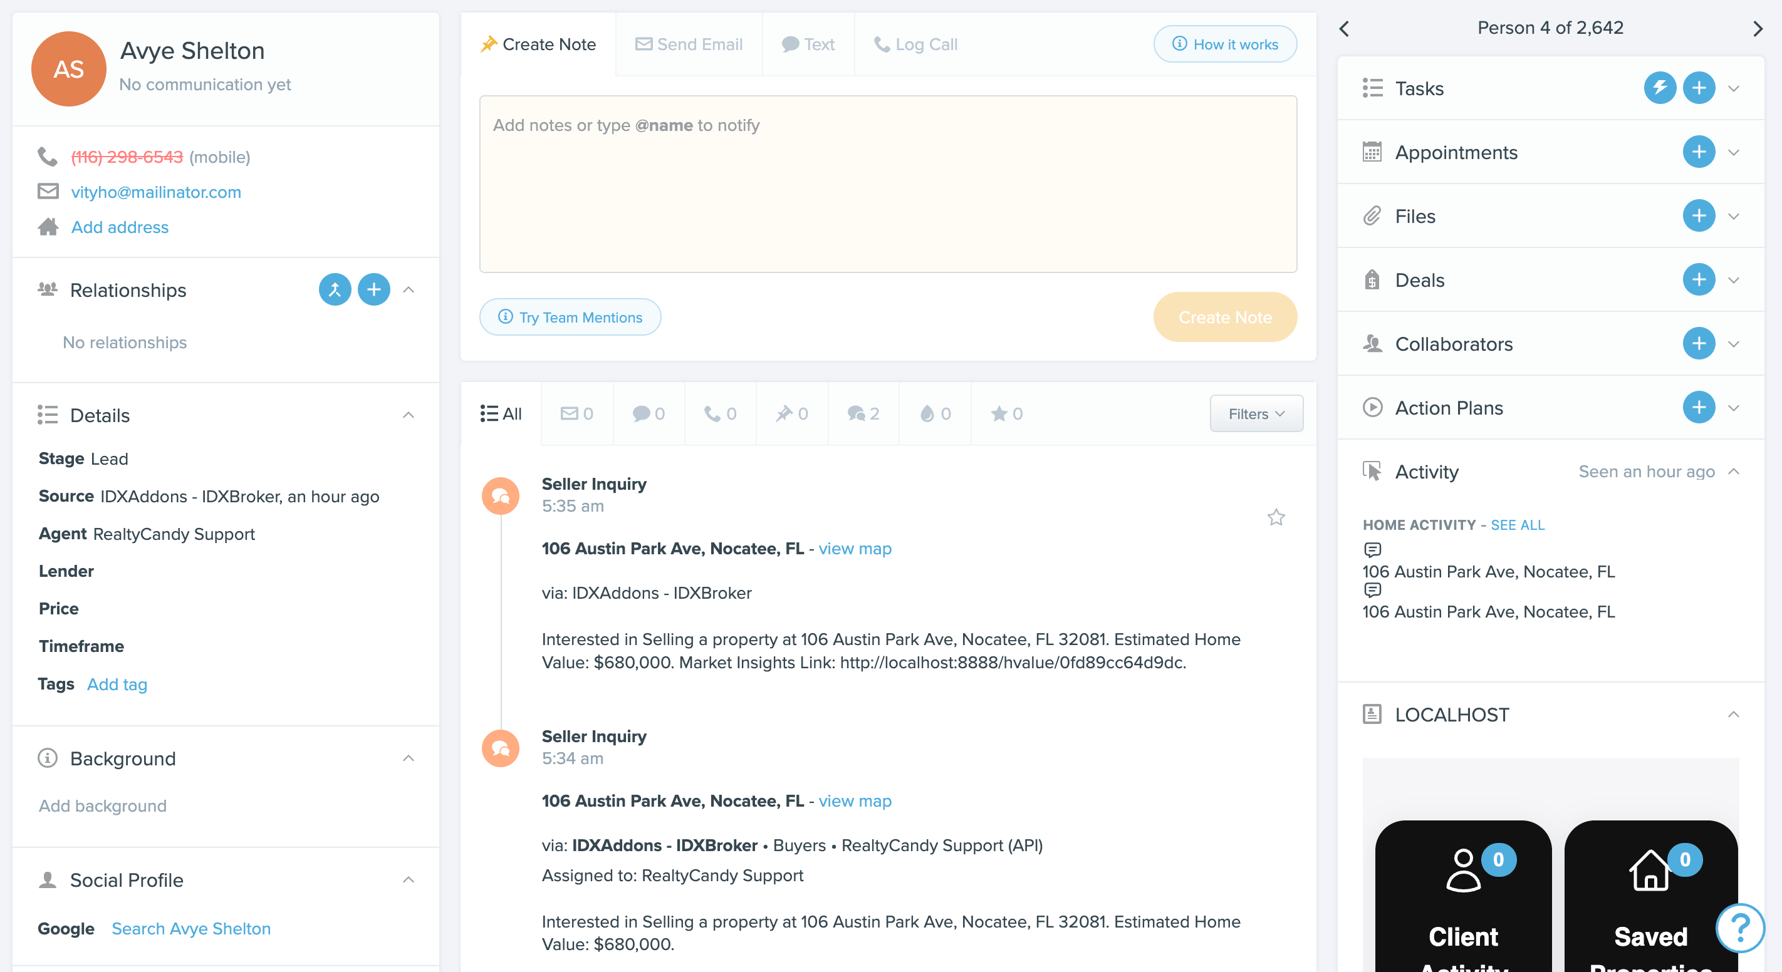Click the merge relationships icon
Image resolution: width=1782 pixels, height=972 pixels.
coord(335,290)
